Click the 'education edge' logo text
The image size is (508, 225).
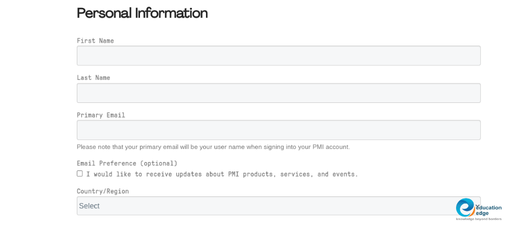point(488,210)
